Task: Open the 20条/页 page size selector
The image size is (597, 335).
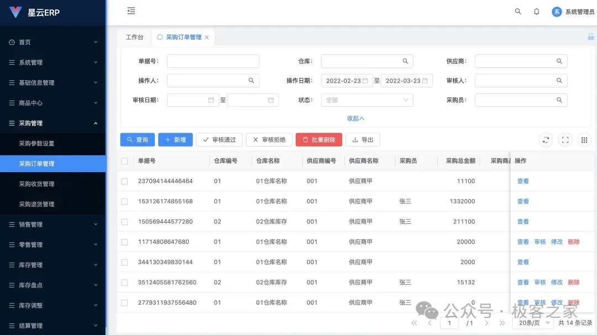Action: point(532,322)
